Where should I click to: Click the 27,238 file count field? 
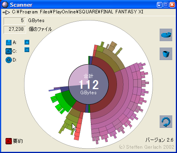(15, 30)
